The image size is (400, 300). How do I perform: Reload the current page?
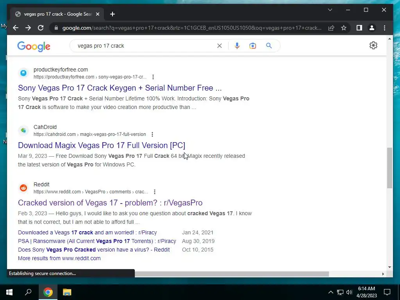41,28
